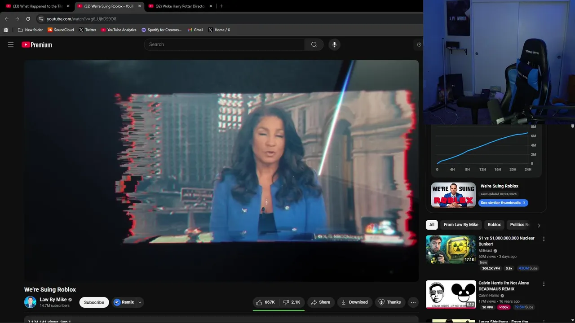Screen dimensions: 575x323
Task: Open options menu for Calvin Harris video
Action: click(x=544, y=284)
